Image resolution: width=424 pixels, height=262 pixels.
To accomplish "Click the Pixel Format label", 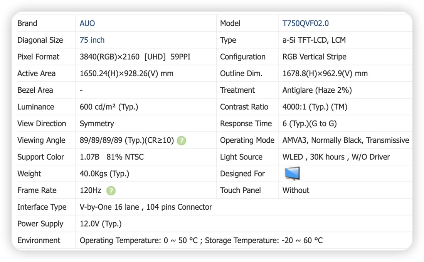I will click(38, 57).
